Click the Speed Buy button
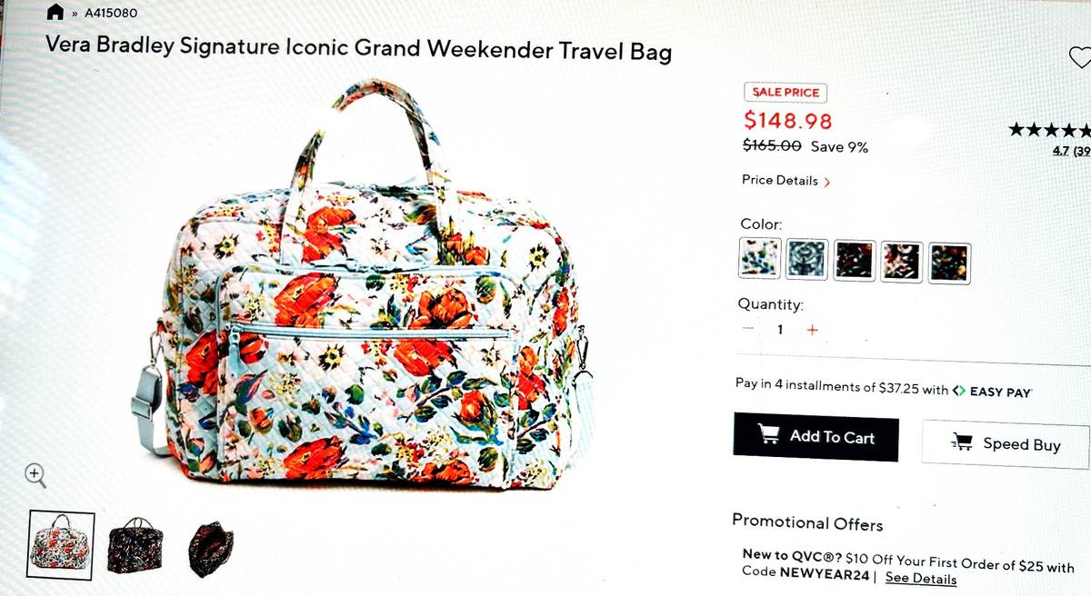 [x=1006, y=443]
